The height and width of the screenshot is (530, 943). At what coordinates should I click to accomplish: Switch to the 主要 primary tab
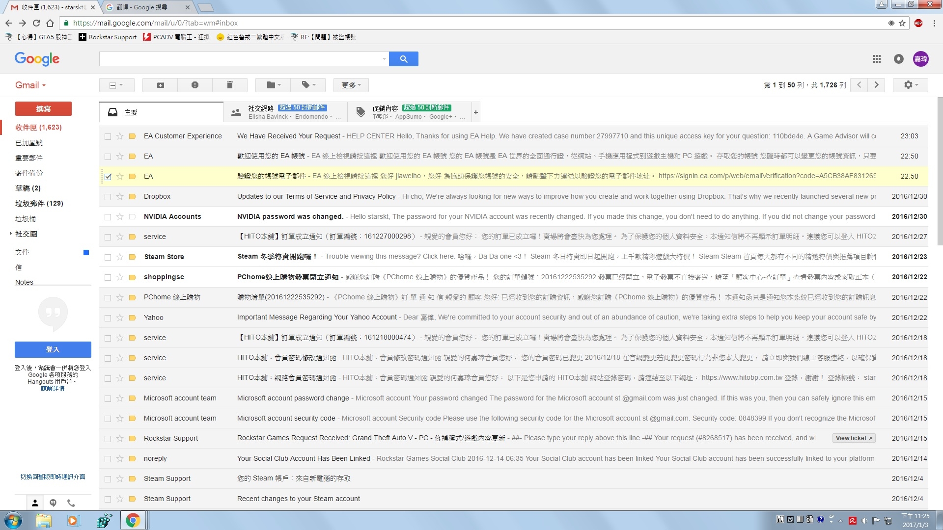(x=161, y=112)
